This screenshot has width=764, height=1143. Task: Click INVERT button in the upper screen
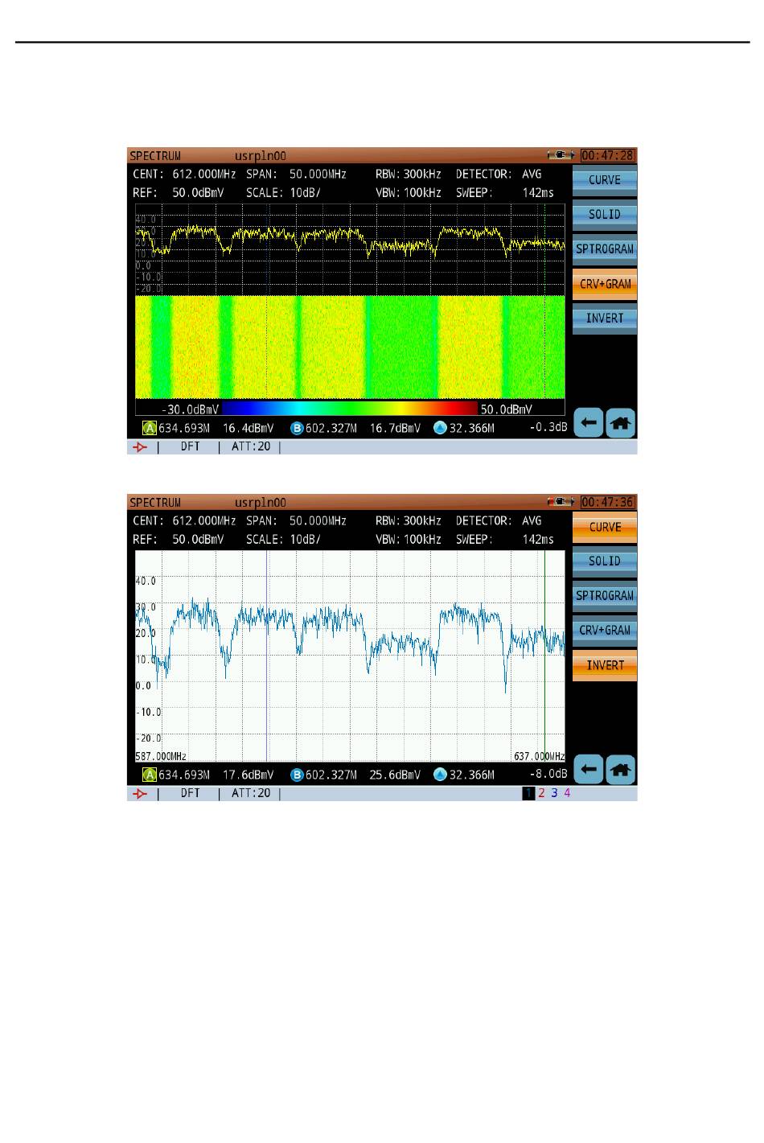click(605, 319)
